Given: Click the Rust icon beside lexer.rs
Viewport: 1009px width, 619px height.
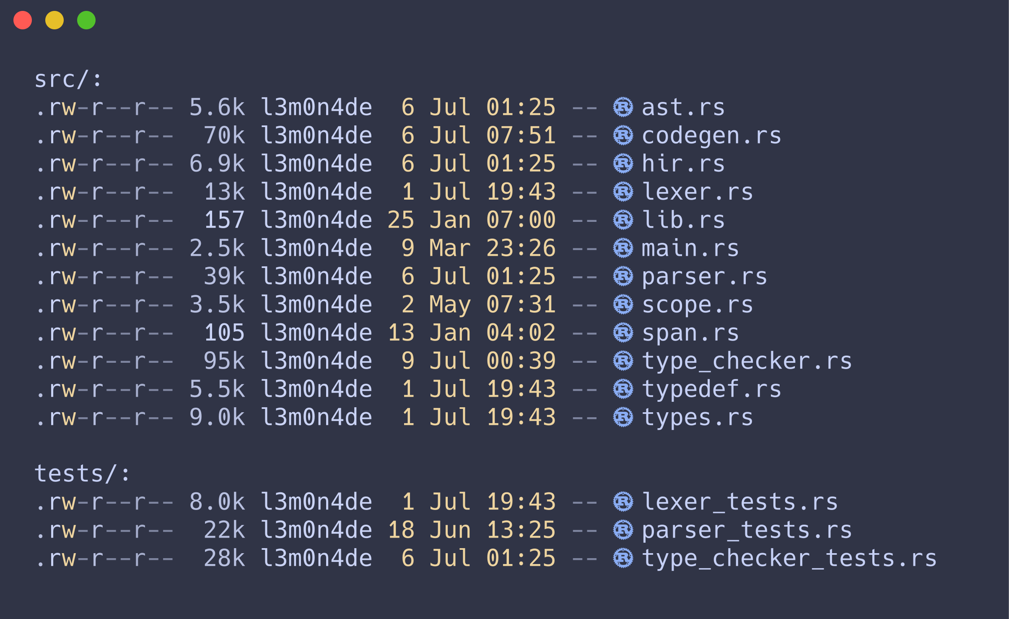Looking at the screenshot, I should (623, 192).
